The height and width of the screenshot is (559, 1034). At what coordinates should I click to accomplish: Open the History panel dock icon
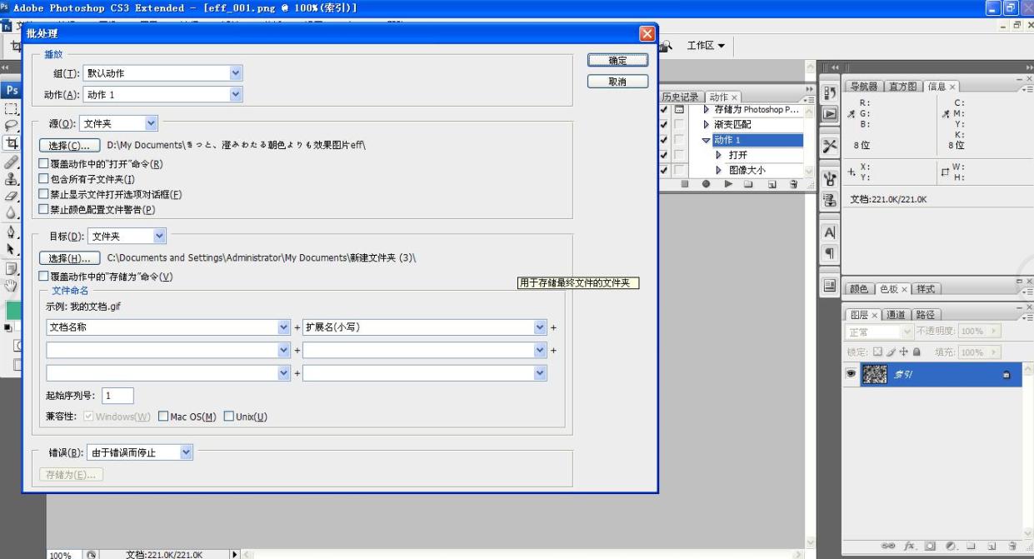pos(830,92)
